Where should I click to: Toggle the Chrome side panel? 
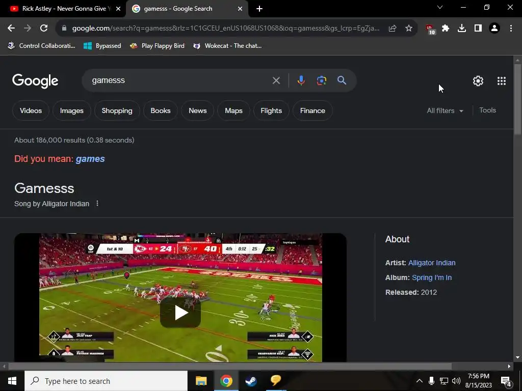click(x=478, y=29)
